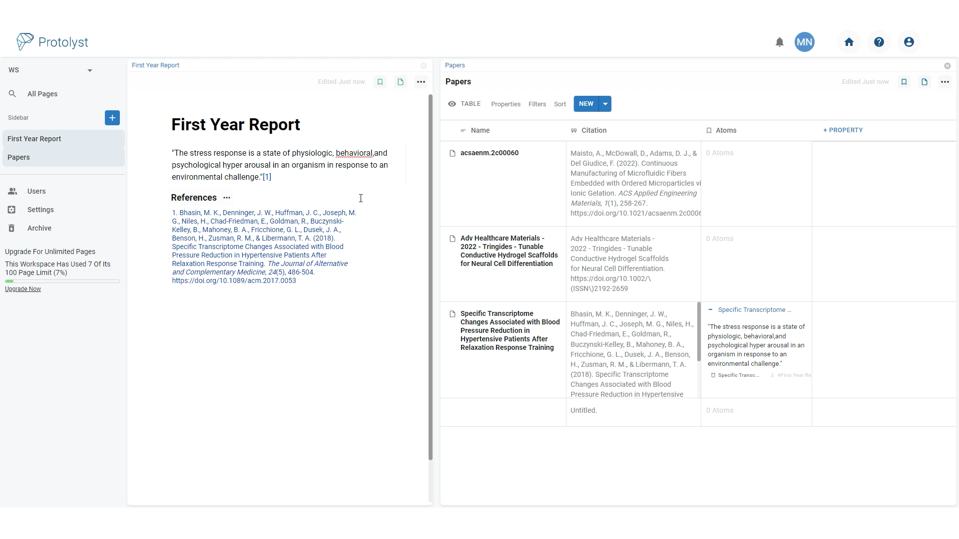Expand the WS workspace dropdown
Screen dimensions: 959x539
tap(90, 70)
